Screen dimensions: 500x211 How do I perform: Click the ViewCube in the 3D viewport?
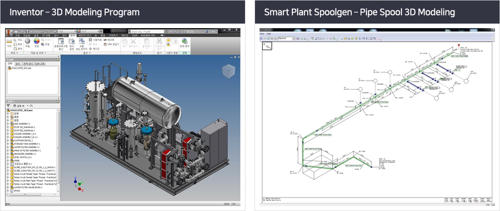[x=228, y=71]
